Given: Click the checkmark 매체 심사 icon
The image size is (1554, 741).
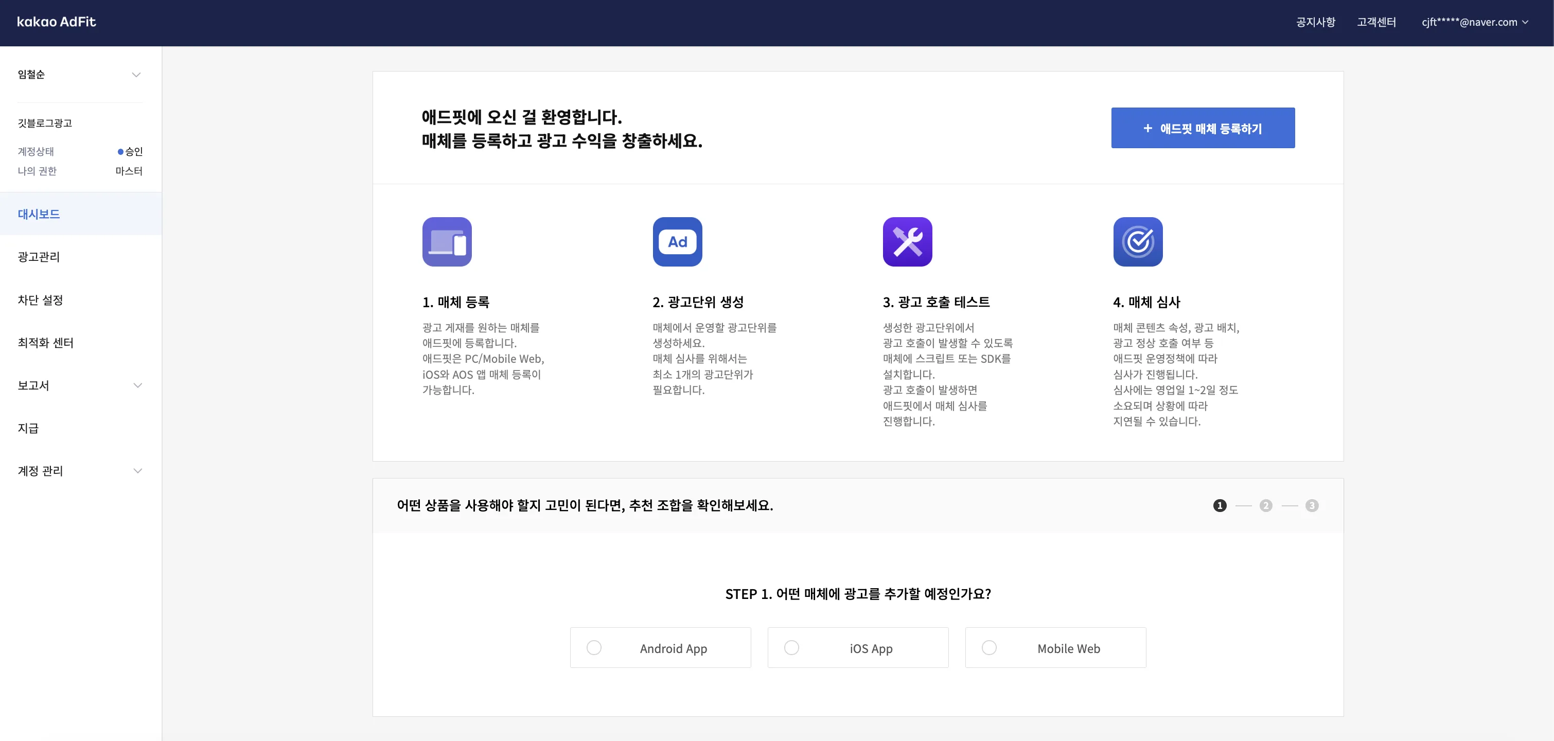Looking at the screenshot, I should [1138, 241].
